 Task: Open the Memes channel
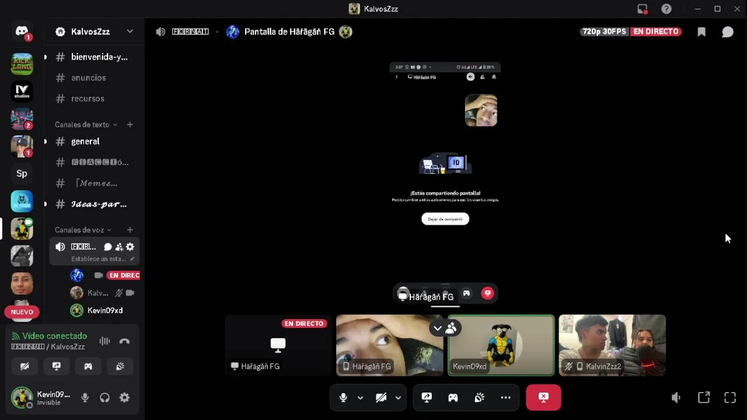click(95, 183)
